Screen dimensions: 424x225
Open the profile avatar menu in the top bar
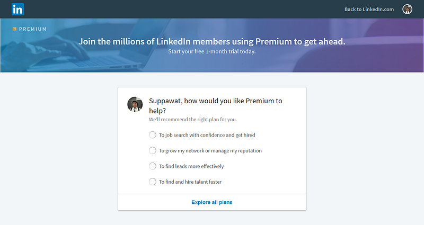pos(407,9)
